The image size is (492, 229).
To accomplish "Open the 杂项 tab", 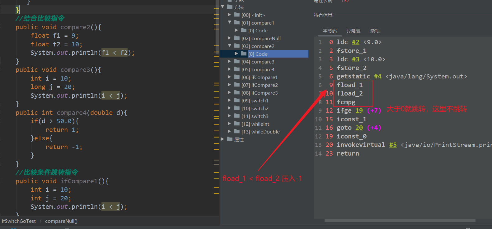I will (x=375, y=31).
